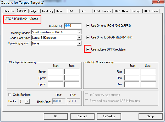Open the BL51 Misc tab
165x122 pixels.
[122, 11]
